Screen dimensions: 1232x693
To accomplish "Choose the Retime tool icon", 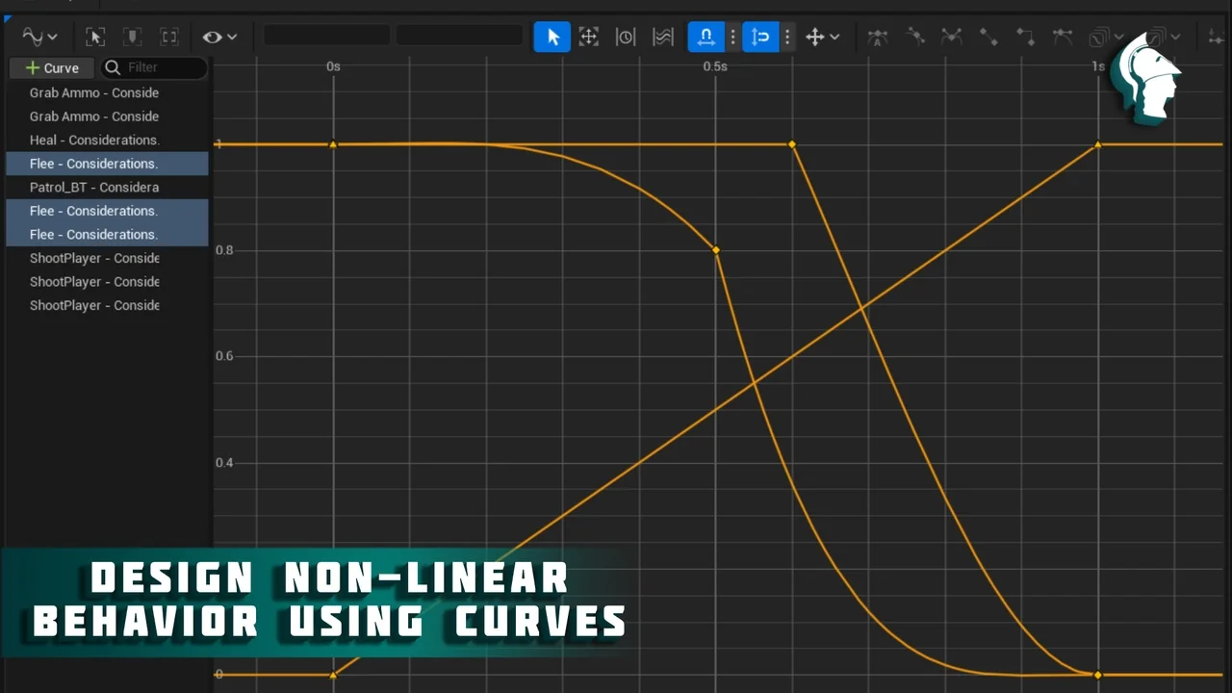I will point(626,38).
